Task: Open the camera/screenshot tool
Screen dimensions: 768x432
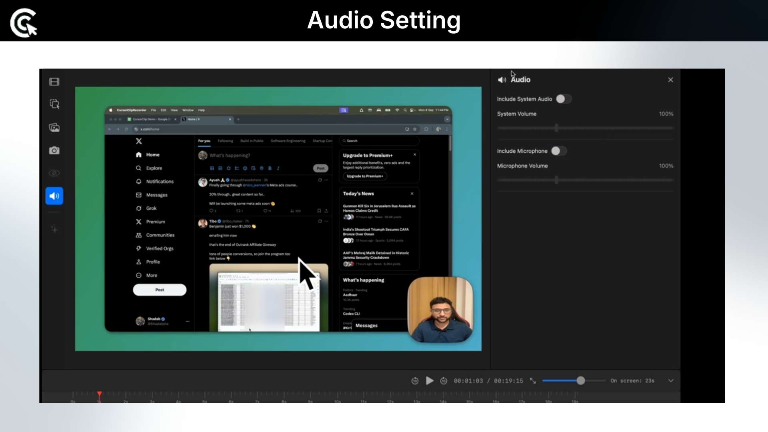Action: coord(54,150)
